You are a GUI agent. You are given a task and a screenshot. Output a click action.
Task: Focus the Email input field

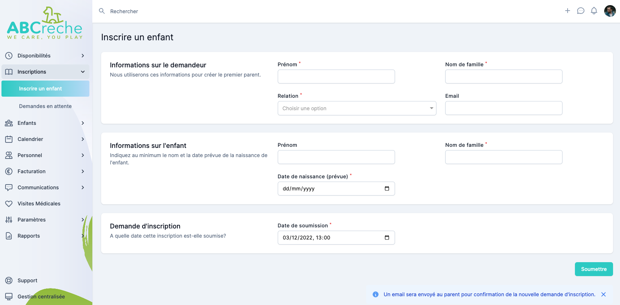coord(503,108)
